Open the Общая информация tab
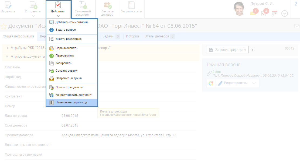This screenshot has width=300, height=161. pyautogui.click(x=18, y=36)
